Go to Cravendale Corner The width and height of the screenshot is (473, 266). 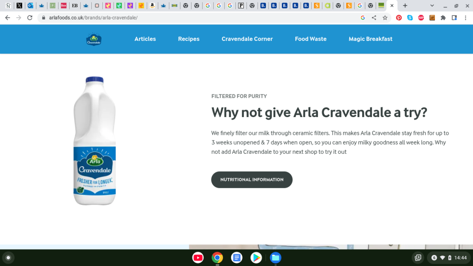coord(247,39)
